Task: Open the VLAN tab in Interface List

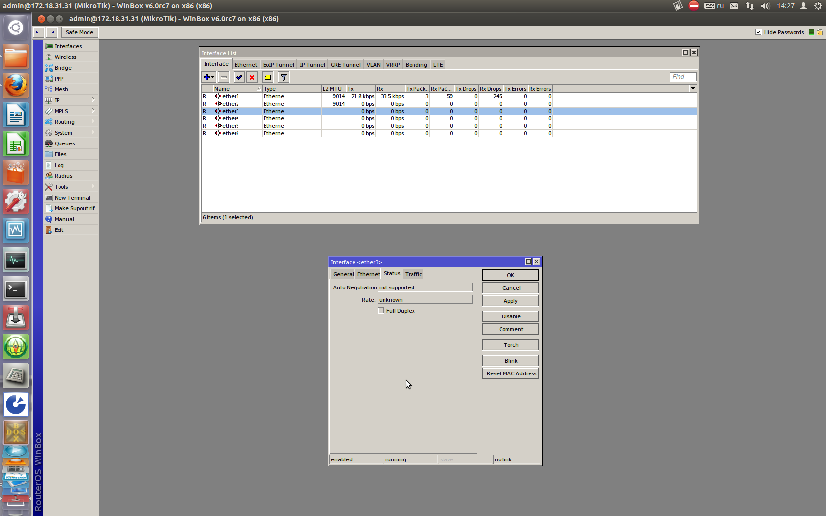Action: coord(373,64)
